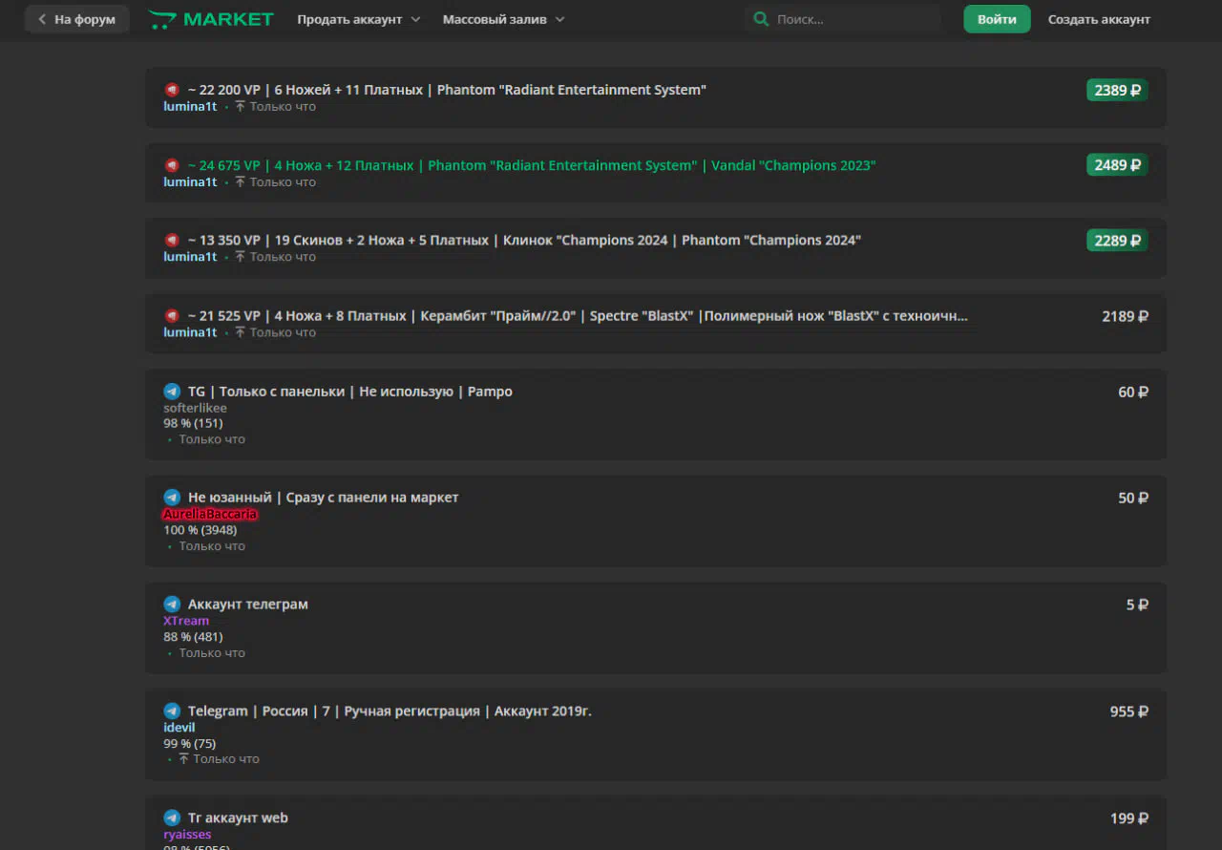1222x850 pixels.
Task: Click Только что under softerlikee listing
Action: [212, 439]
